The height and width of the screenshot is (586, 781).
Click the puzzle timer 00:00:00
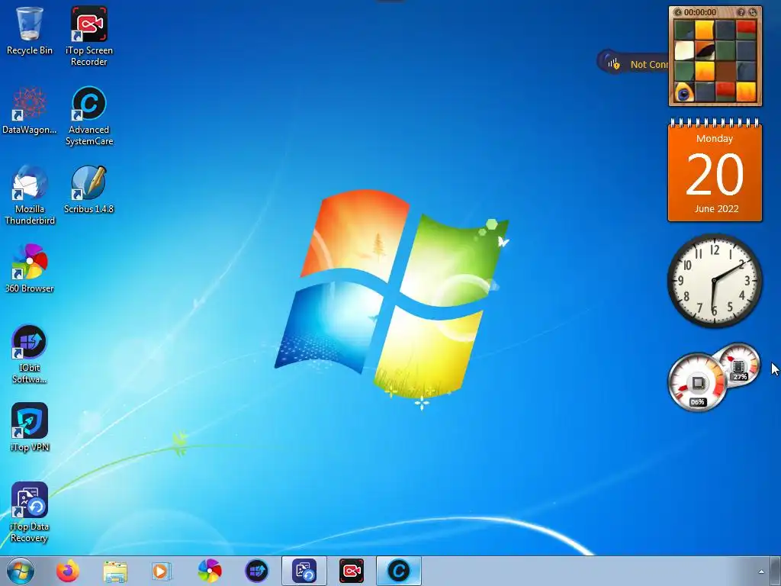700,12
